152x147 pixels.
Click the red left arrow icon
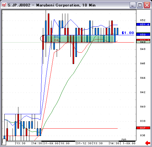click(x=148, y=143)
